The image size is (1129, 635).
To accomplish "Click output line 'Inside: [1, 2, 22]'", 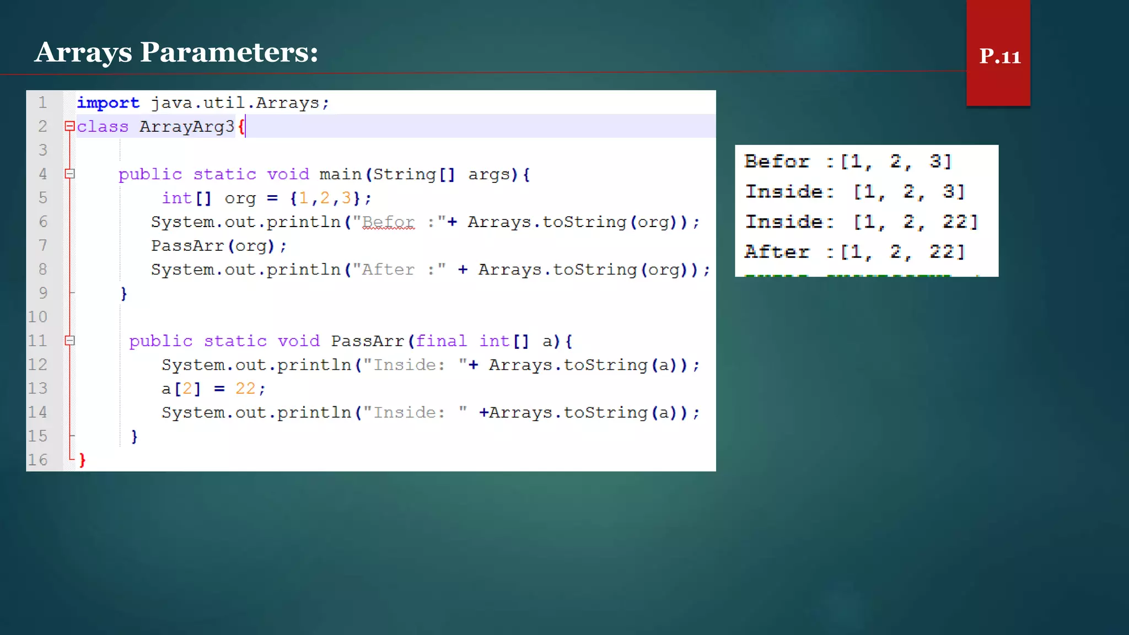I will [862, 222].
